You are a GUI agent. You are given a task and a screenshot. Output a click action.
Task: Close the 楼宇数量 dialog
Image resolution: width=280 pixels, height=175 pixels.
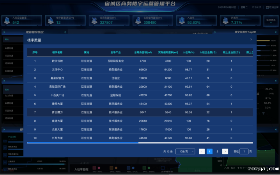(251, 39)
